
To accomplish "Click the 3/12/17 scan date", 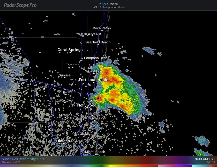I will pos(211,163).
